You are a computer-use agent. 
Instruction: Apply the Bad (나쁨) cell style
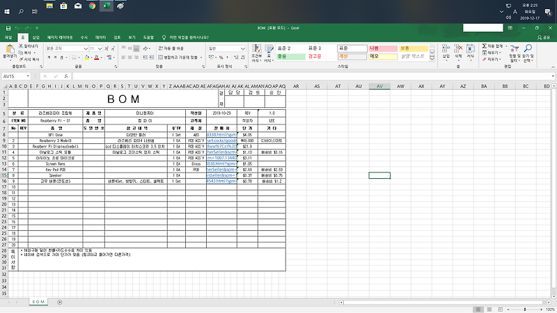click(x=383, y=48)
